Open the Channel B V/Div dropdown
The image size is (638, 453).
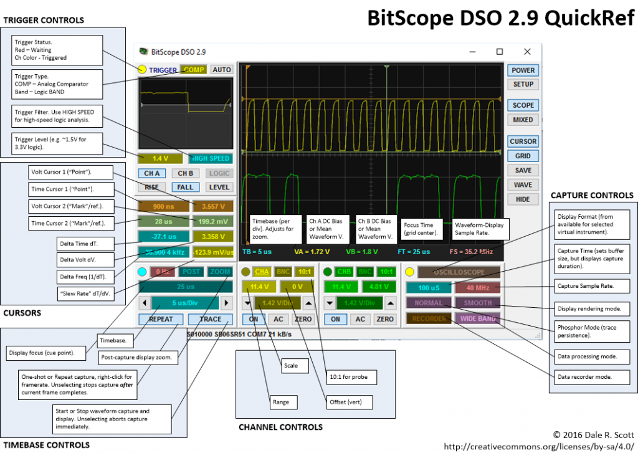tap(330, 302)
